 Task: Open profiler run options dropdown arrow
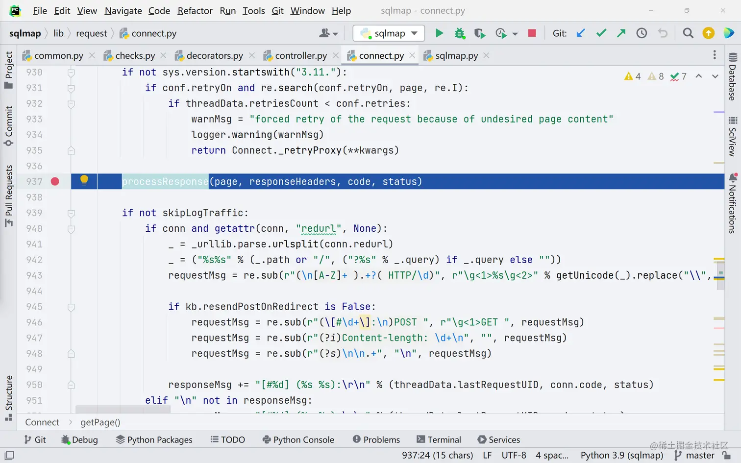point(515,34)
